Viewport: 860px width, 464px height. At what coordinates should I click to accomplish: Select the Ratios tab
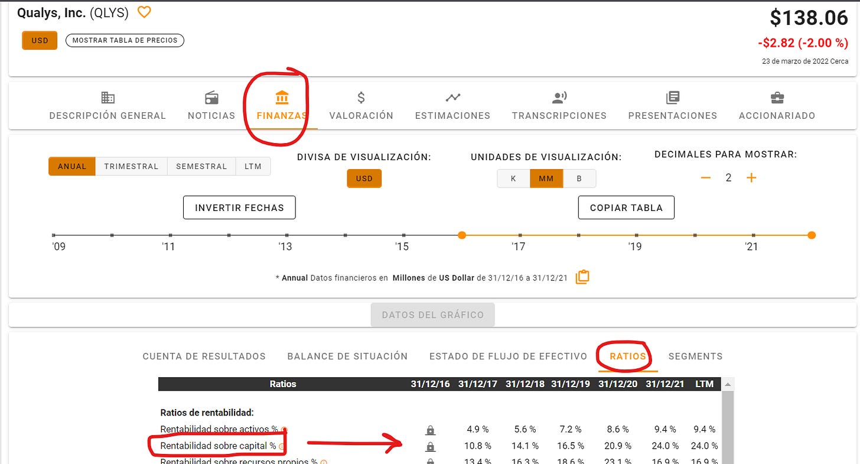[x=628, y=356]
